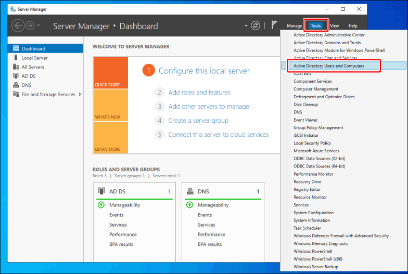Open Windows Defender Firewall with Advanced Security
This screenshot has height=274, width=408.
341,236
